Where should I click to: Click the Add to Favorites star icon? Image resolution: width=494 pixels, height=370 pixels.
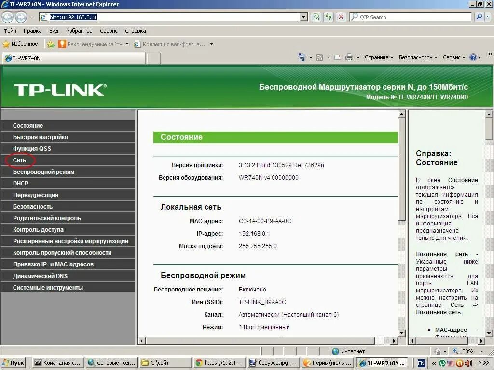click(50, 44)
